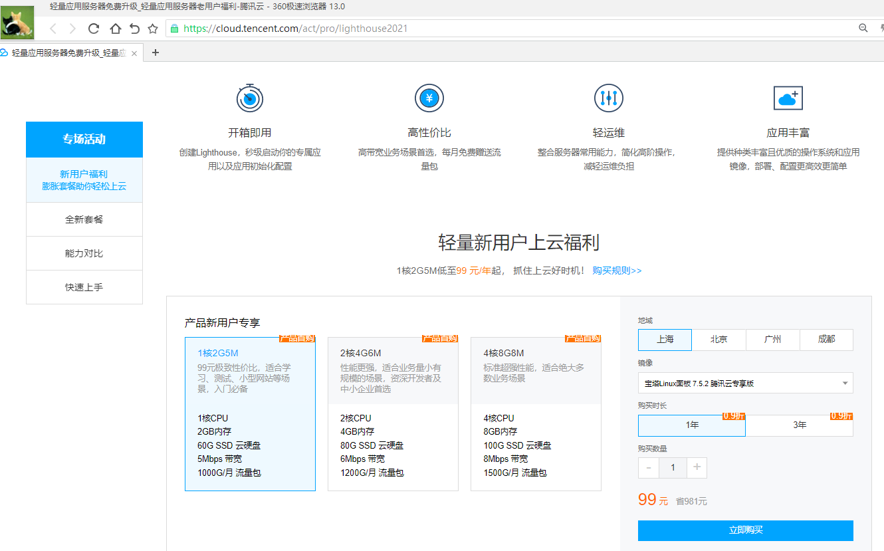Open 全新套餐 in the side menu
The image size is (884, 551).
coord(84,219)
